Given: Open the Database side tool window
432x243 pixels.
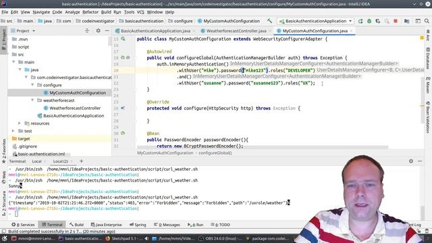Looking at the screenshot, I should (x=428, y=58).
